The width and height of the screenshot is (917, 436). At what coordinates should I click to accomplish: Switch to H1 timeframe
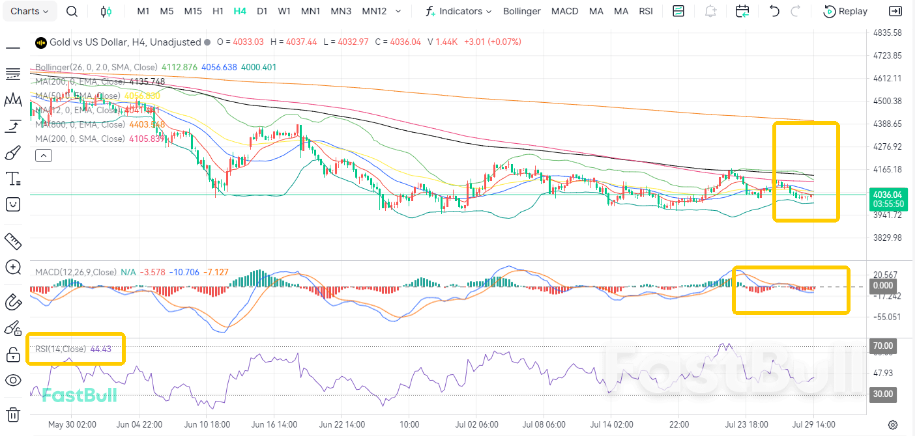click(218, 11)
